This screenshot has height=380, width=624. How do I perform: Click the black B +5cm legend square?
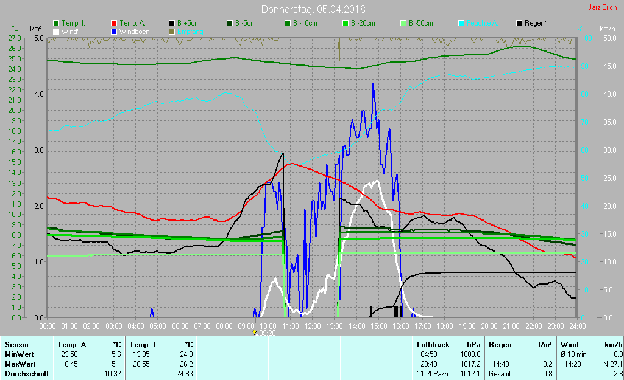[172, 23]
